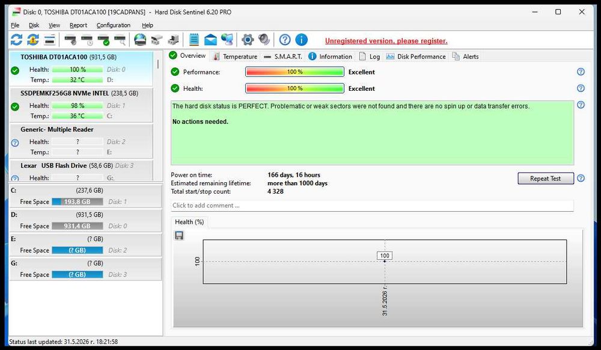The image size is (601, 350).
Task: Click the Repeat Test button
Action: (x=546, y=178)
